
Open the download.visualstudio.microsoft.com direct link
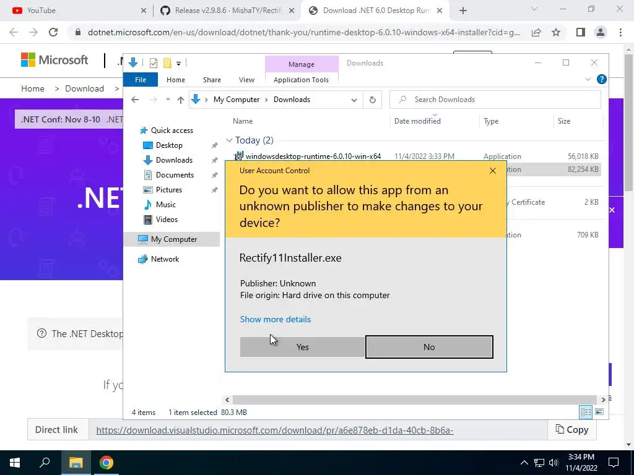click(275, 430)
